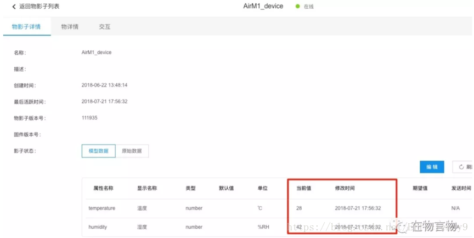Click the 描述 label
Viewport: 474px width, 238px height.
click(x=20, y=69)
